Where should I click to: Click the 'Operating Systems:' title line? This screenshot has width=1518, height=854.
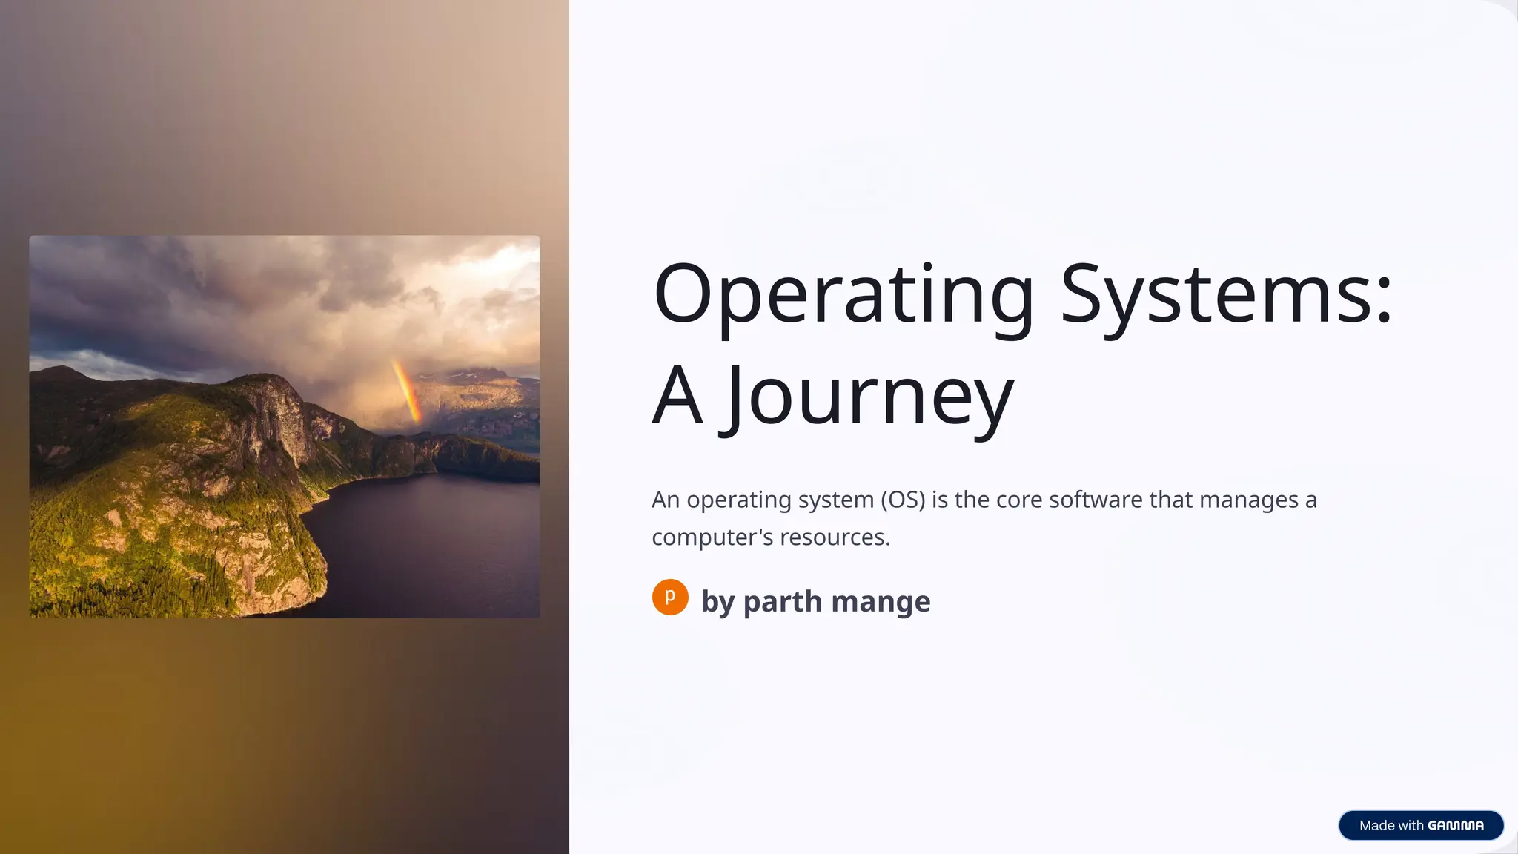pos(1022,294)
